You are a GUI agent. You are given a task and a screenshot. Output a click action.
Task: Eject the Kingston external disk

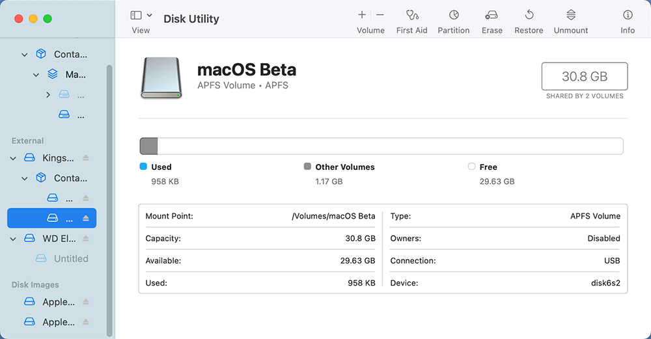point(86,158)
